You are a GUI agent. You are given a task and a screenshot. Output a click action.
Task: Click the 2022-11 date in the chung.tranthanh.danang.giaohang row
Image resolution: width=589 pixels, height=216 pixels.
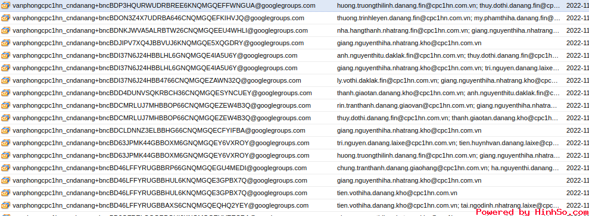(578, 168)
